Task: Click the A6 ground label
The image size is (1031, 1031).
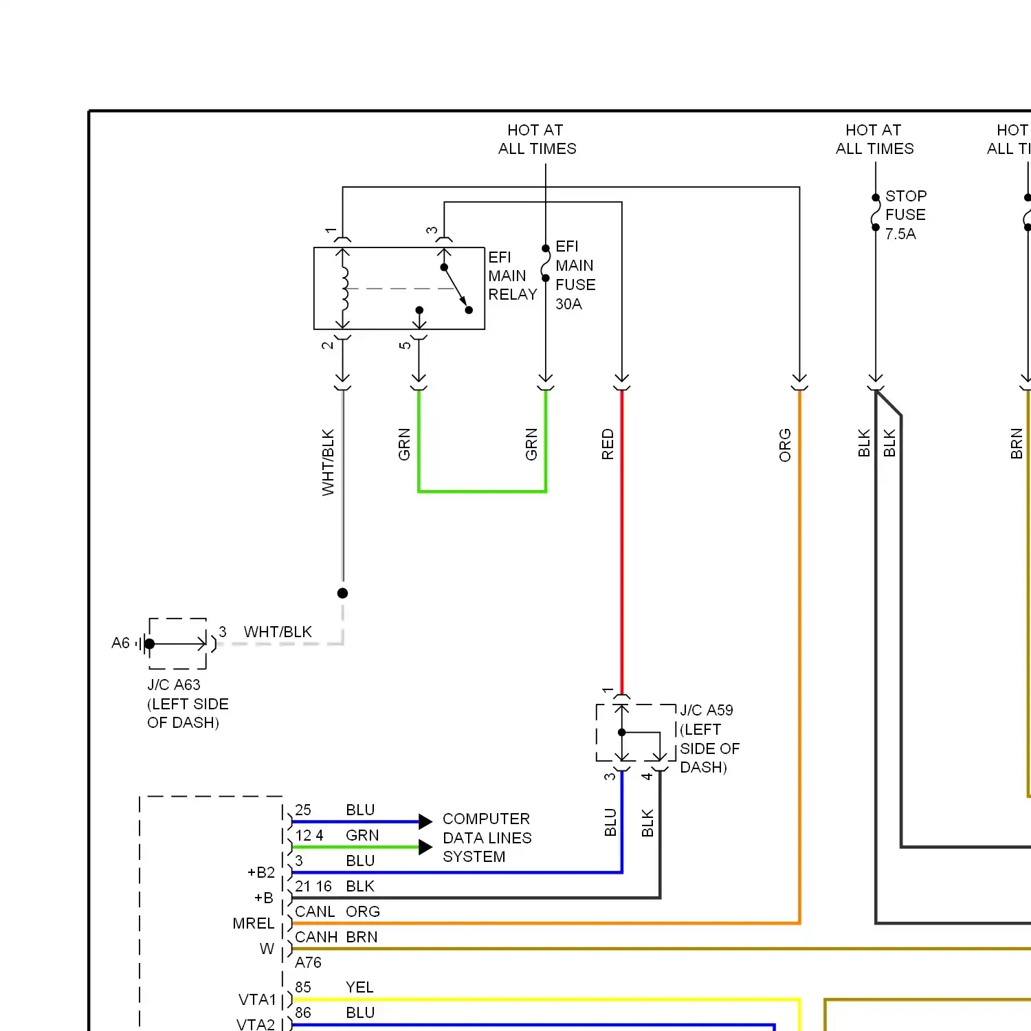Action: tap(120, 643)
